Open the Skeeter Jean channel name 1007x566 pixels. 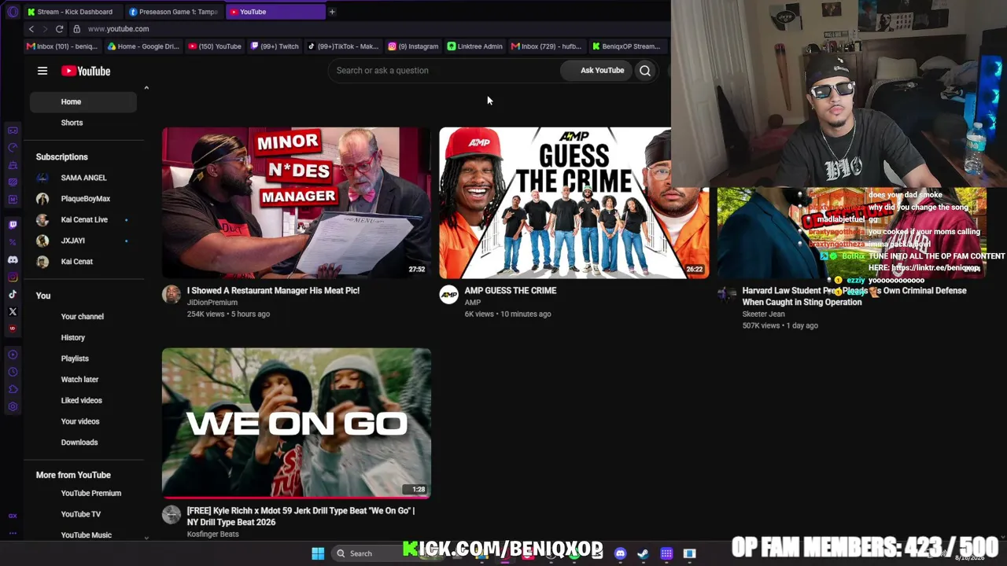point(763,314)
